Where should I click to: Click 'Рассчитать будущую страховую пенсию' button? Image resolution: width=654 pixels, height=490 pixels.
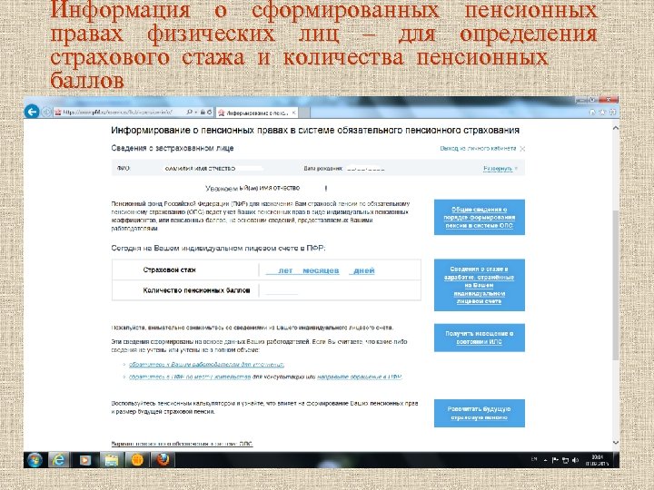point(480,414)
